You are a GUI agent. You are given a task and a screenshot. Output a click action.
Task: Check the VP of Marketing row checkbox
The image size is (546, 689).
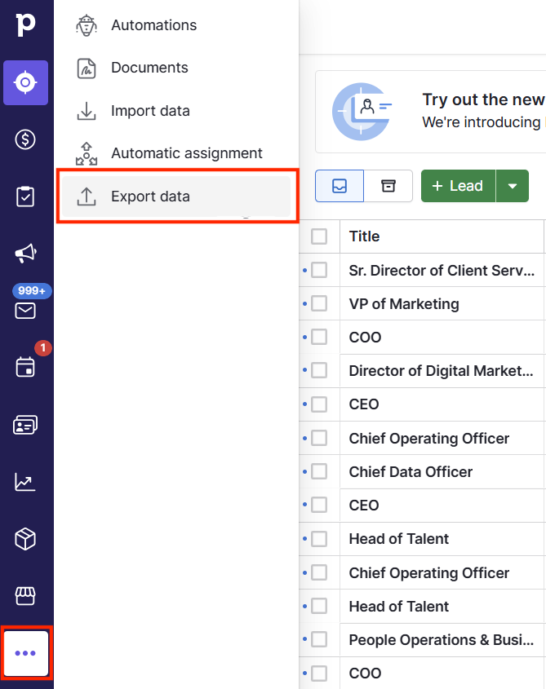click(319, 303)
